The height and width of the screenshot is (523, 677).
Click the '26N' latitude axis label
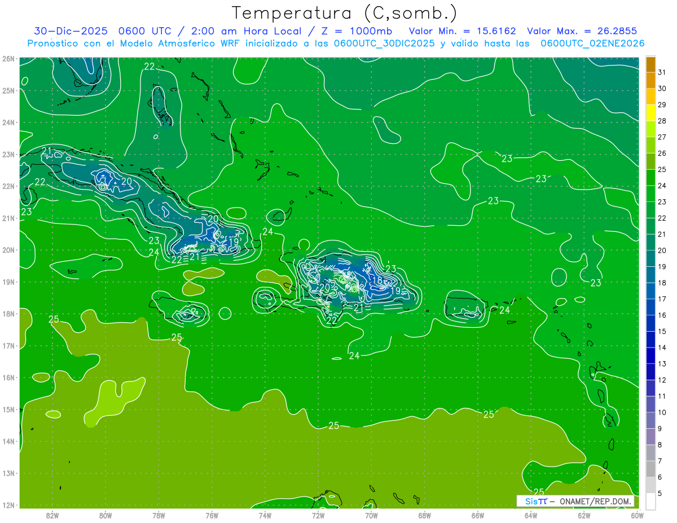click(x=8, y=59)
